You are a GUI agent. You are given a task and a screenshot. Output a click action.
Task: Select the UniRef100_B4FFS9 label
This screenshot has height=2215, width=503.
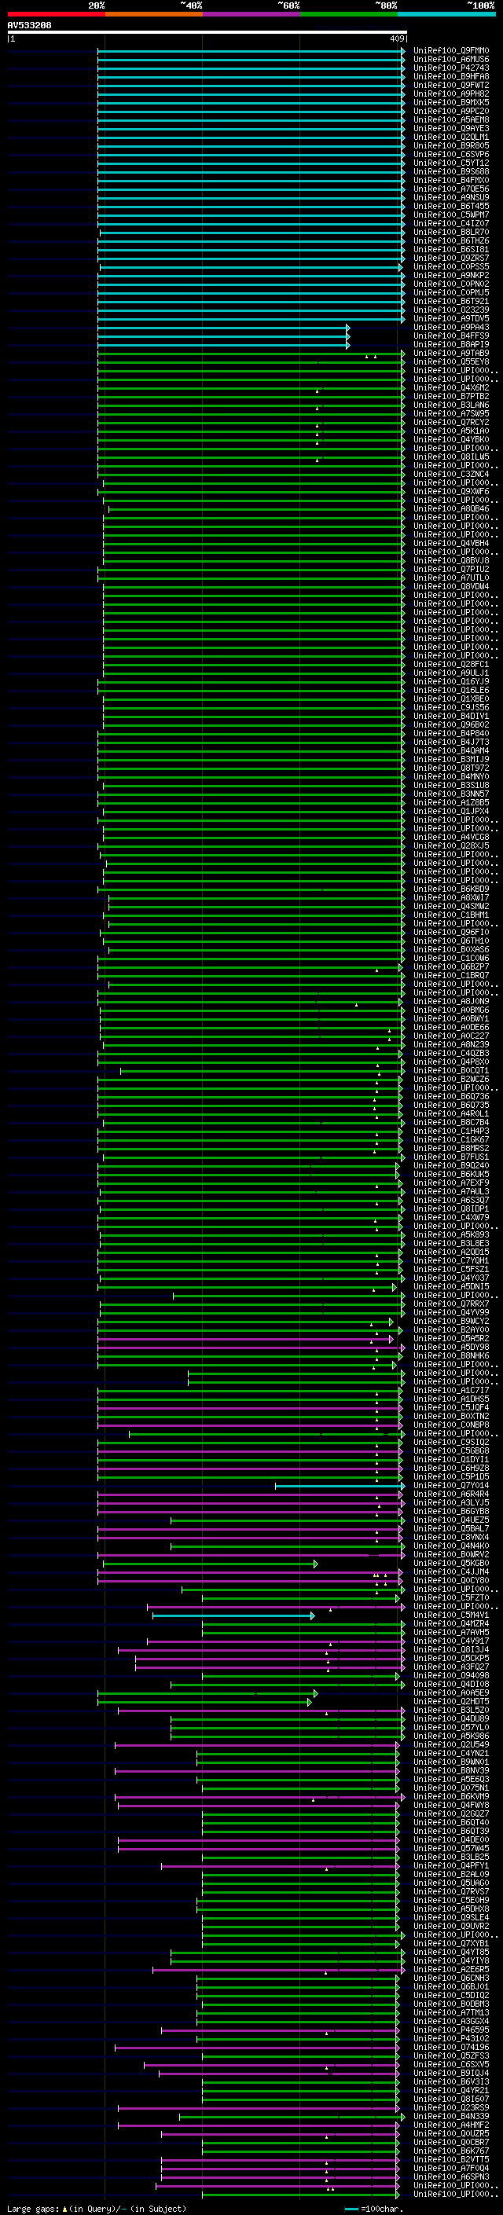[x=451, y=336]
